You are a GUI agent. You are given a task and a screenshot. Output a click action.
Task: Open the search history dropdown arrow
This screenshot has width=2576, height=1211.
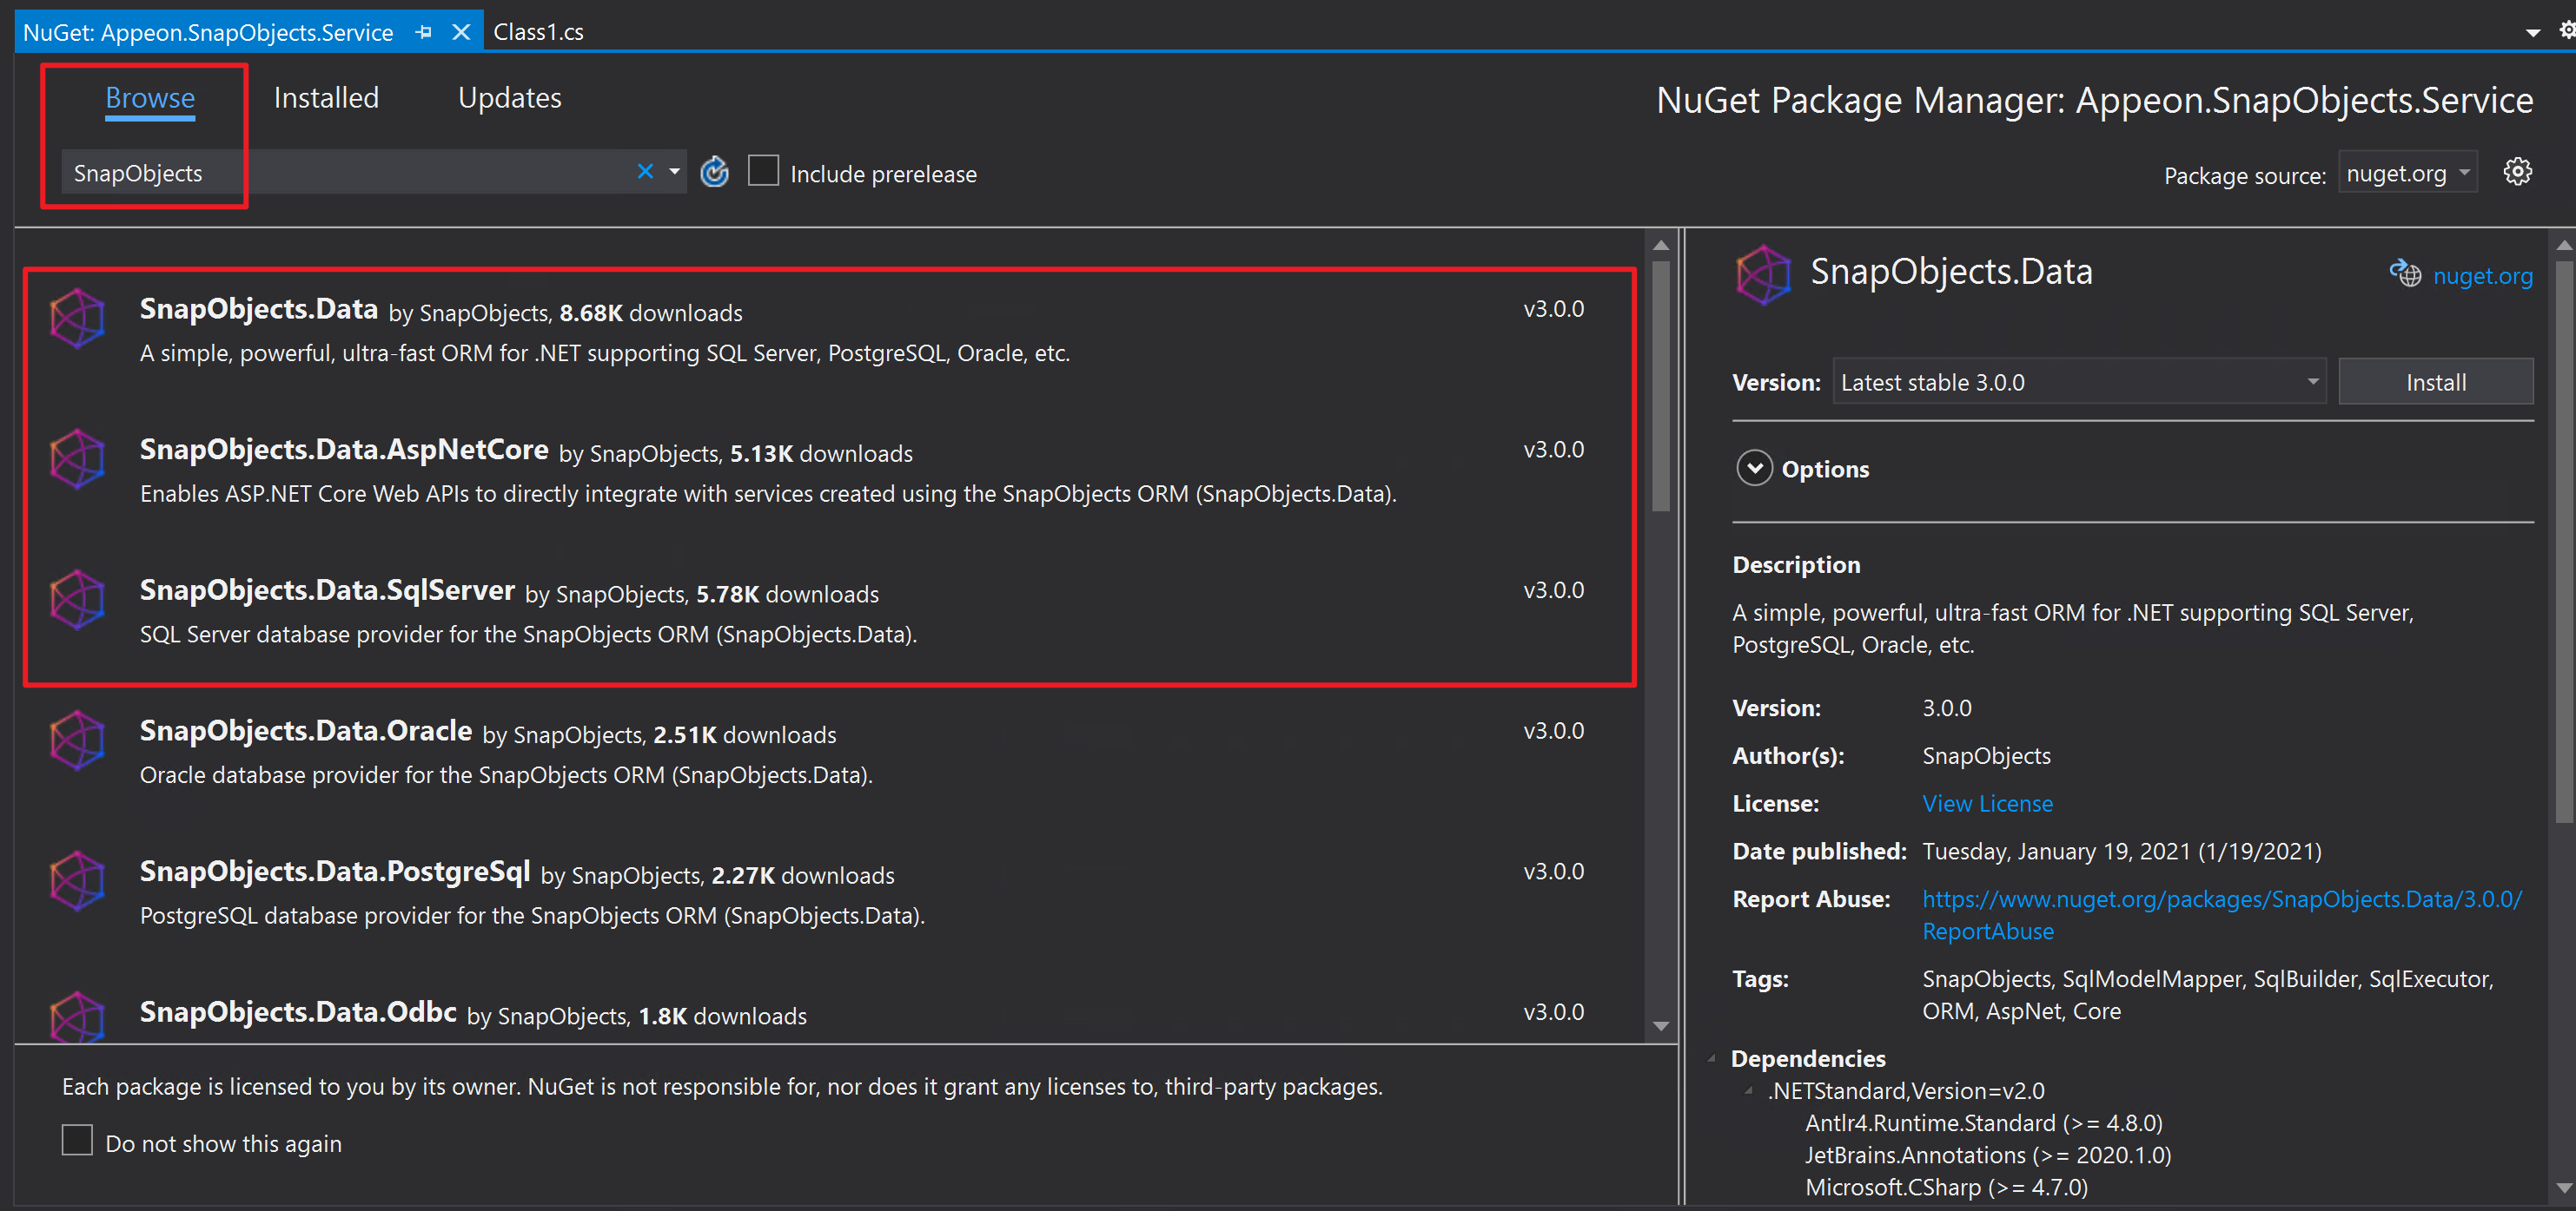click(x=675, y=172)
